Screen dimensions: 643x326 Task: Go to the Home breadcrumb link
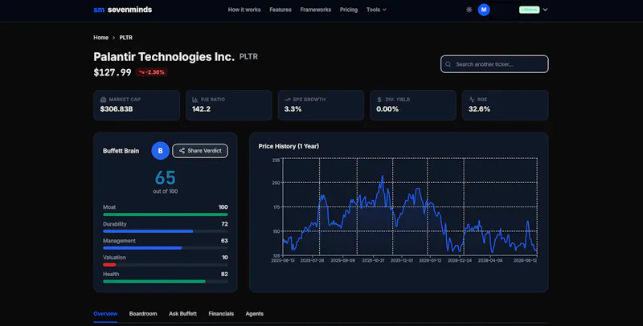(101, 37)
